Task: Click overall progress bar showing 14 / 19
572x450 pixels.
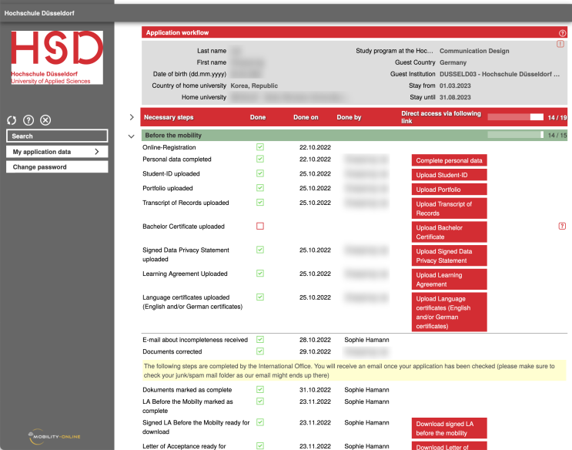Action: click(516, 117)
